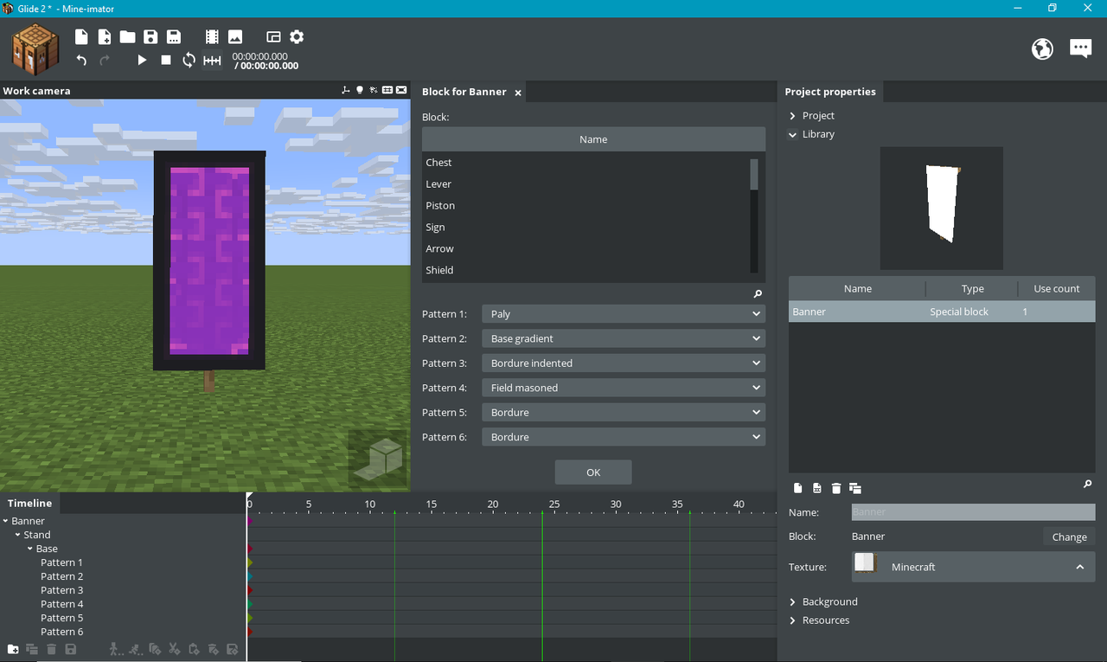Open the Pattern 6 dropdown
This screenshot has height=662, width=1107.
coord(624,437)
